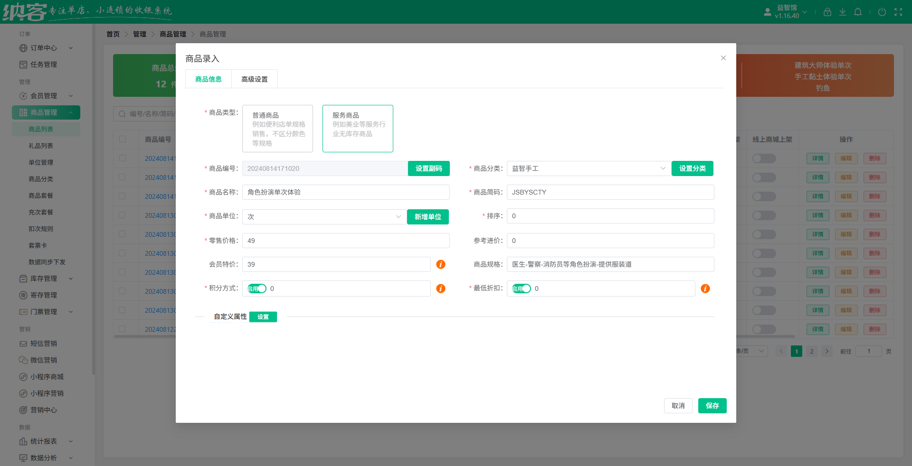Image resolution: width=912 pixels, height=466 pixels.
Task: Open notifications bell icon
Action: tap(858, 12)
